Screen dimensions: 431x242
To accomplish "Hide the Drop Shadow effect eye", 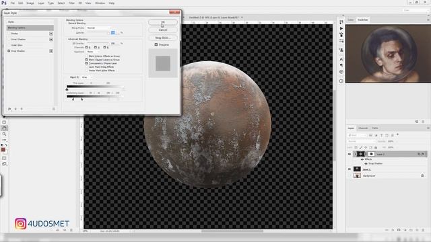I will (x=366, y=163).
